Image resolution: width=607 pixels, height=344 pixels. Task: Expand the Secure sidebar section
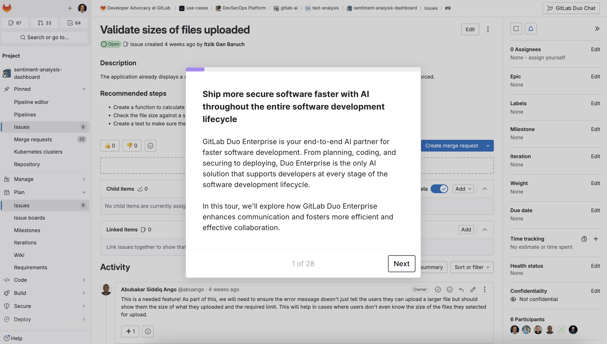click(x=84, y=306)
